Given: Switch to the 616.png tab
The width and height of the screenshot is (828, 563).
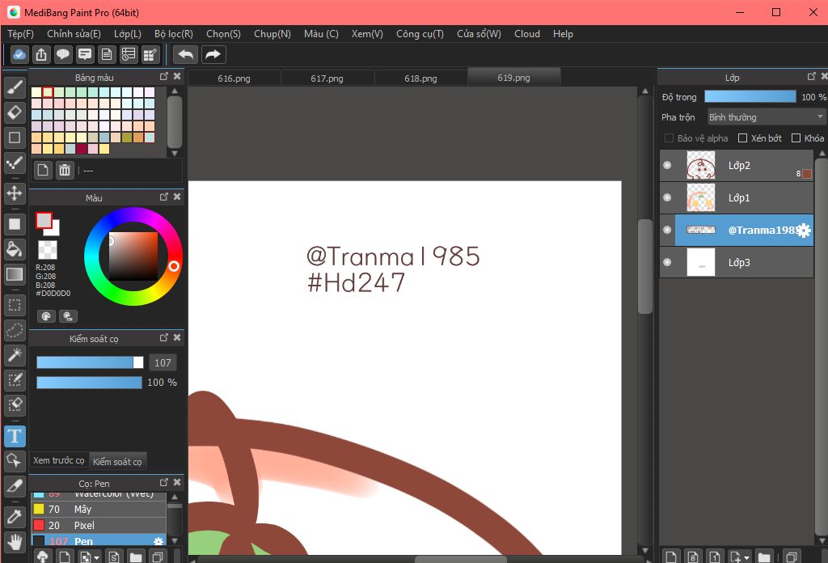Looking at the screenshot, I should pyautogui.click(x=234, y=78).
